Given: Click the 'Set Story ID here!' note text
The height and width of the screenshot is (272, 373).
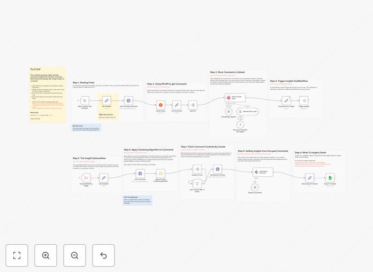Looking at the screenshot, I should 106,114.
